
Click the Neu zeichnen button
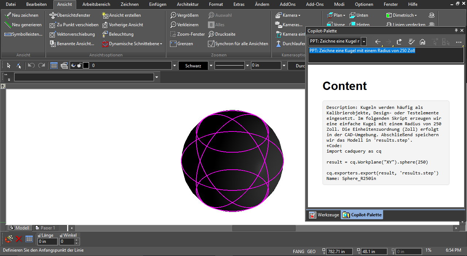click(x=22, y=15)
